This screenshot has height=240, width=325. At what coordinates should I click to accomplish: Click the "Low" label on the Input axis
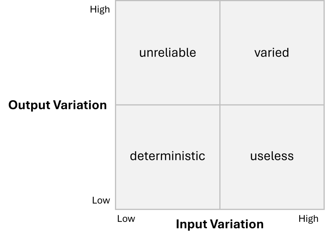[126, 219]
